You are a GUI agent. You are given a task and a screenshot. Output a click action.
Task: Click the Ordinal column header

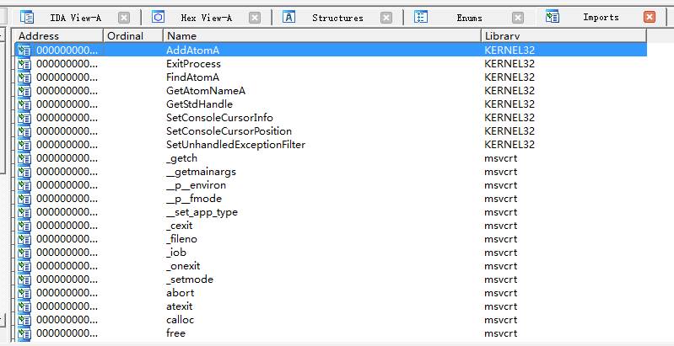pos(132,36)
